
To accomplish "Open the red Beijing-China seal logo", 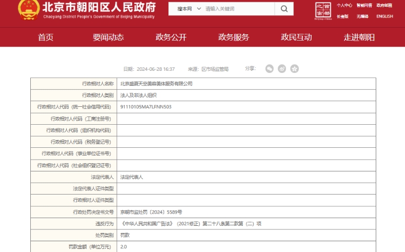I will coord(323,10).
